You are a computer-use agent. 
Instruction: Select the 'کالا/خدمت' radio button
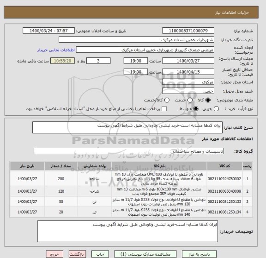(167, 100)
